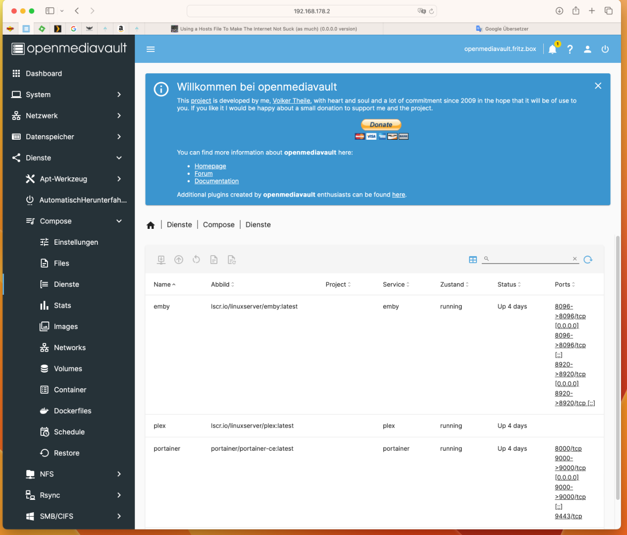Switch to Hosts File browser tab

click(264, 29)
